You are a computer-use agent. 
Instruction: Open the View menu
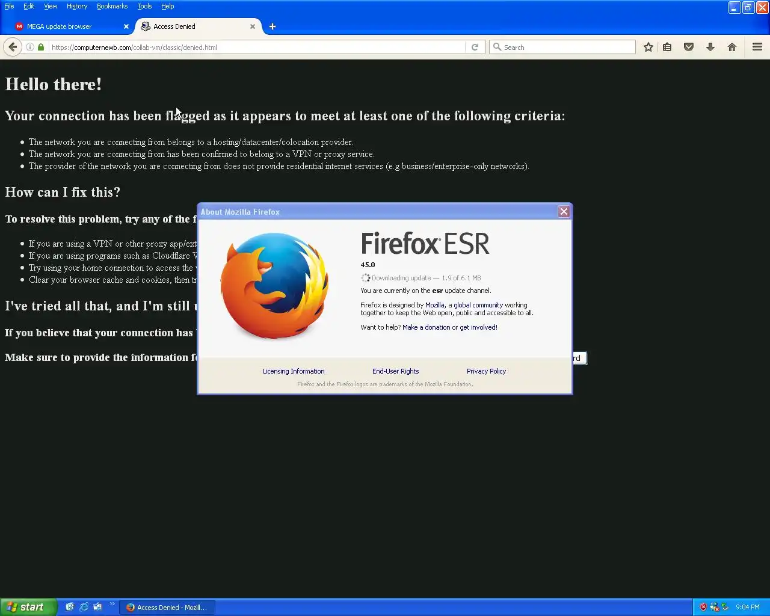pyautogui.click(x=51, y=6)
